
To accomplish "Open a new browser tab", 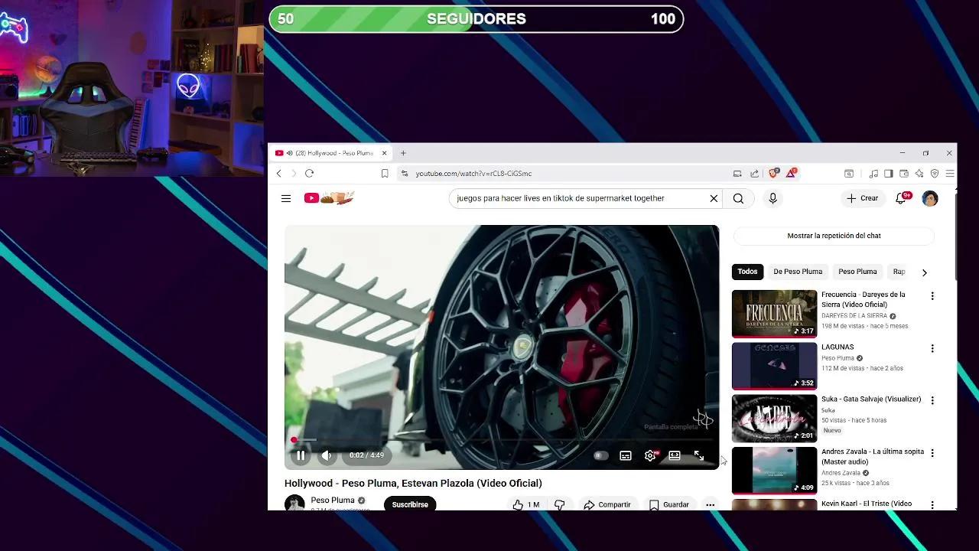I will [x=403, y=153].
